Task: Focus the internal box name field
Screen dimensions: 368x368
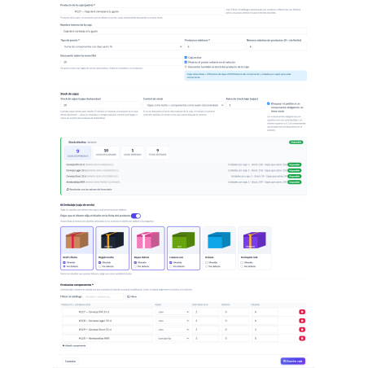Action: coord(183,31)
